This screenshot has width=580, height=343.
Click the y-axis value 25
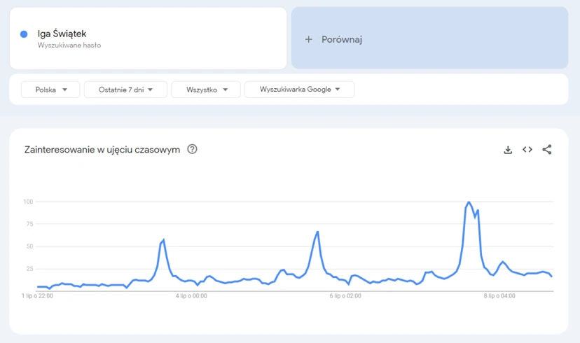pos(29,269)
